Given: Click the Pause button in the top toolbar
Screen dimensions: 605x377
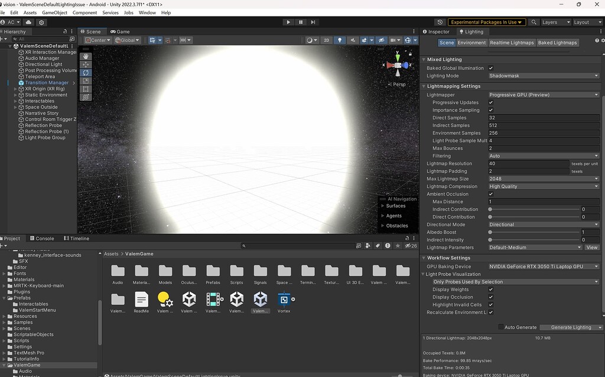Looking at the screenshot, I should (301, 22).
